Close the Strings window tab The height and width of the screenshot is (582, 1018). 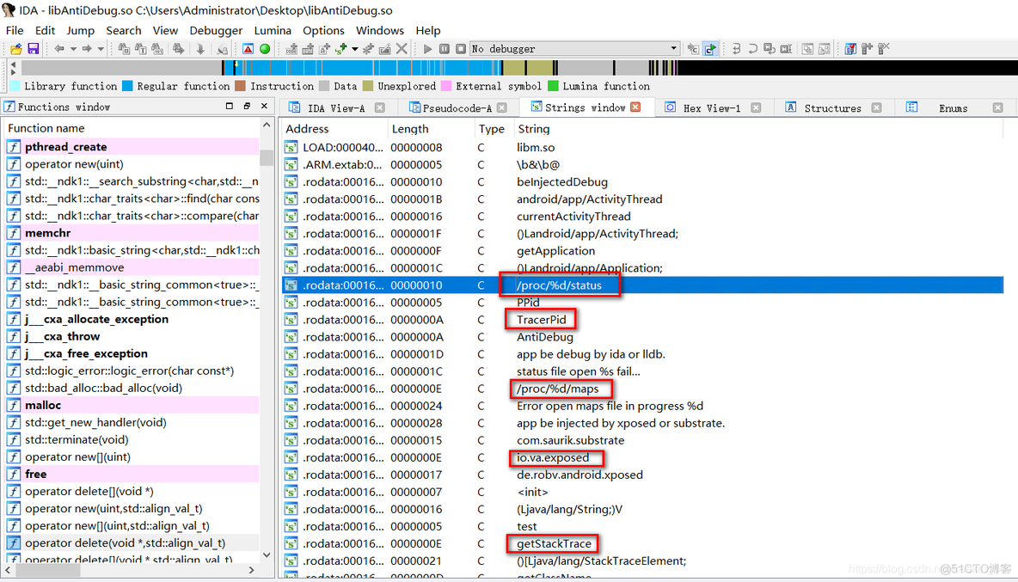coord(635,107)
